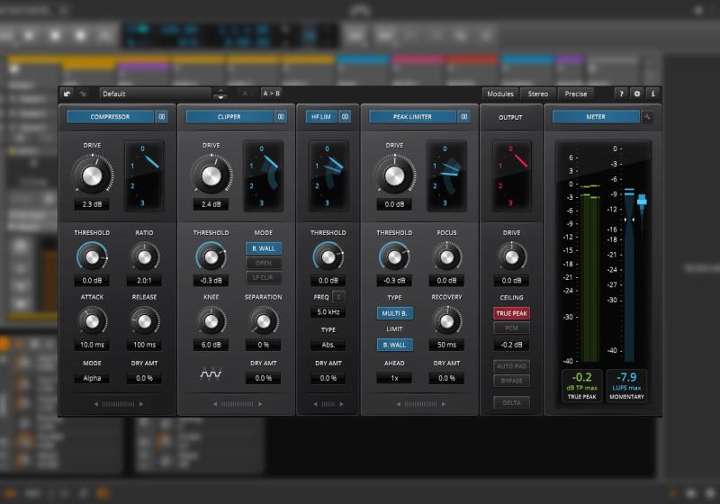
Task: Enable the True Peak ceiling mode
Action: (510, 313)
